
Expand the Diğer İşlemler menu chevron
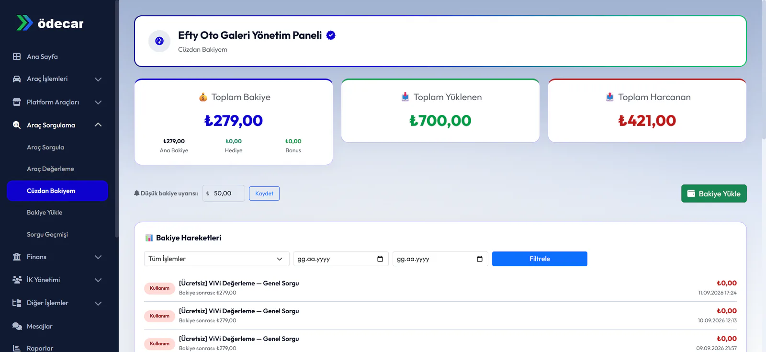point(98,303)
